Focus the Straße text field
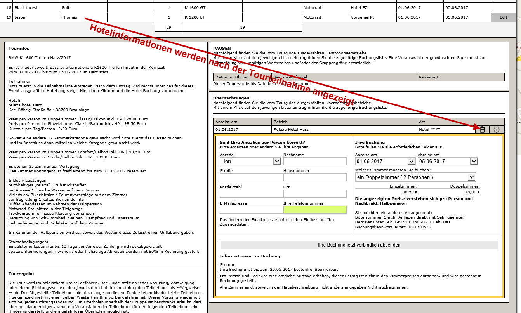The image size is (521, 313). [251, 177]
